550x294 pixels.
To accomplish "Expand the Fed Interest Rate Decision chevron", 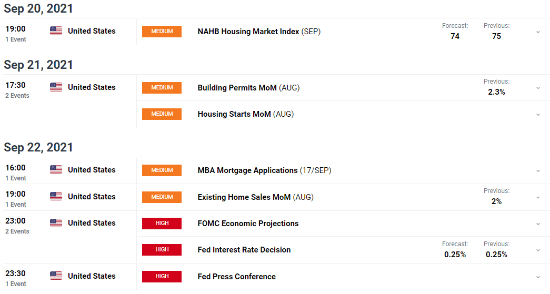I will coord(538,250).
